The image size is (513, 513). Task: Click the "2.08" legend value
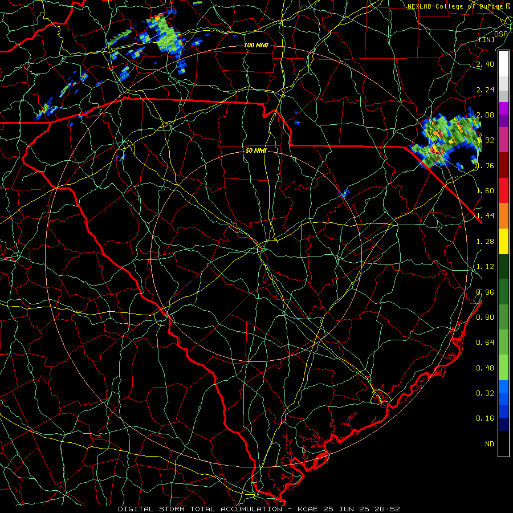click(485, 115)
